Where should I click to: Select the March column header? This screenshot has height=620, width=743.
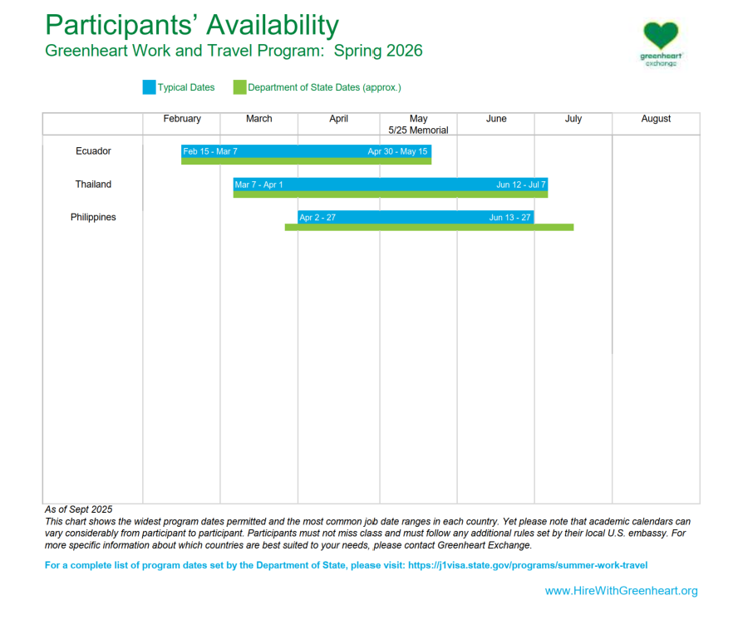[x=259, y=119]
